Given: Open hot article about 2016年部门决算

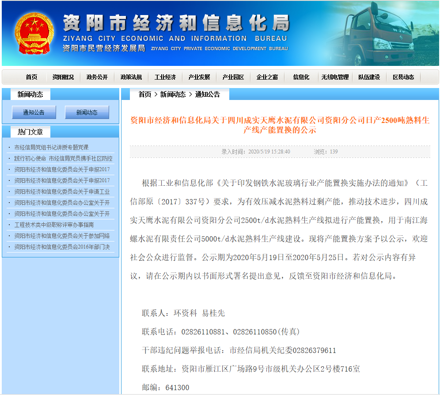Looking at the screenshot, I should 62,247.
